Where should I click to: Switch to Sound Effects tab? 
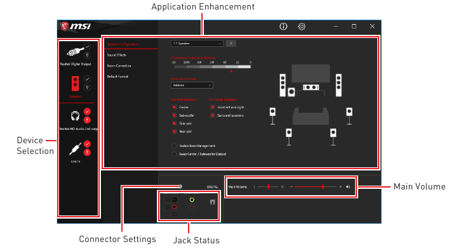117,55
